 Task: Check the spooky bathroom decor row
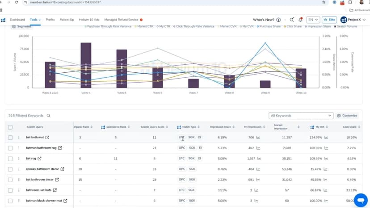click(10, 169)
